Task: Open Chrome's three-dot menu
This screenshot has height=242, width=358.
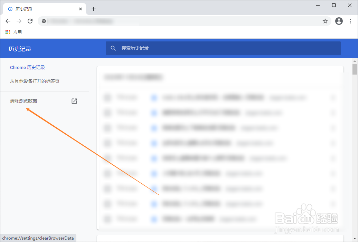Action: 350,21
